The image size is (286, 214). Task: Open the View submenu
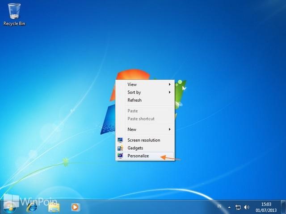[145, 84]
